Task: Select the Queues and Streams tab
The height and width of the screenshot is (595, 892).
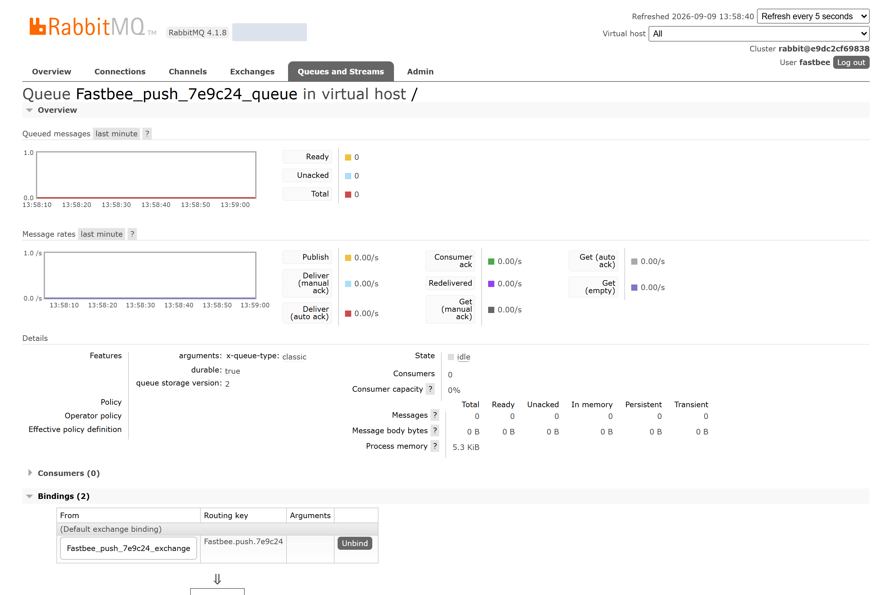Action: pos(341,72)
